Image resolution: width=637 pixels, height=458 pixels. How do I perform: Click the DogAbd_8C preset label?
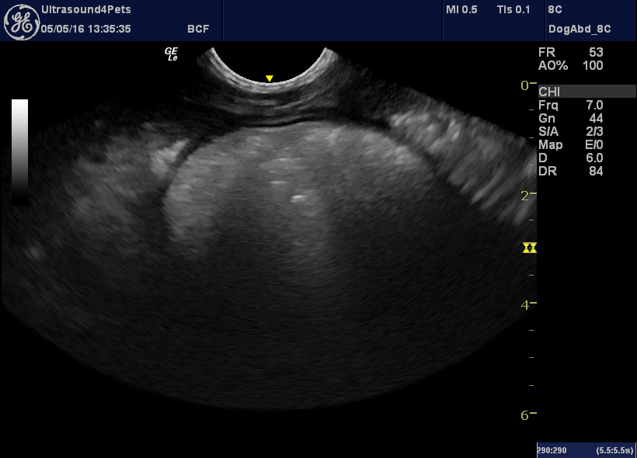pyautogui.click(x=580, y=29)
